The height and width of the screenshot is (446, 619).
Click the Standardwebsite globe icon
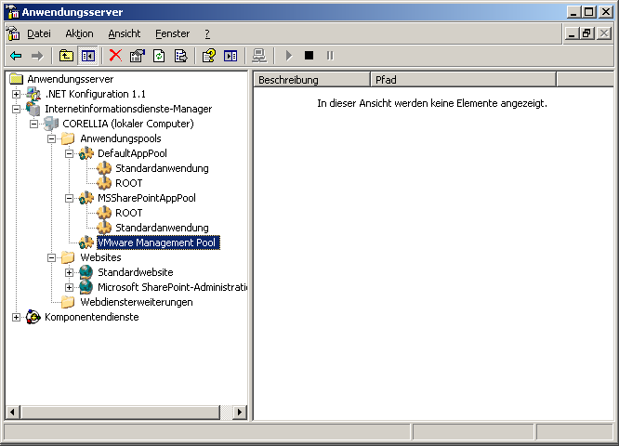(x=86, y=272)
